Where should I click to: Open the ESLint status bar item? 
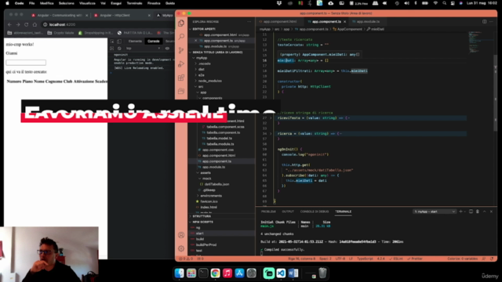tap(396, 258)
